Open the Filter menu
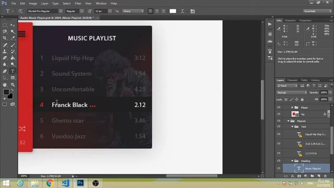 (78, 4)
